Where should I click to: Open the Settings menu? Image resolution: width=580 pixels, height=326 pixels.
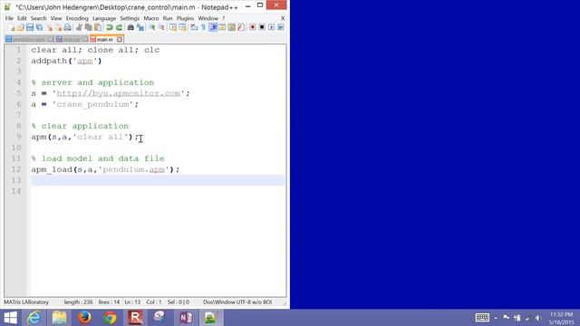click(130, 18)
